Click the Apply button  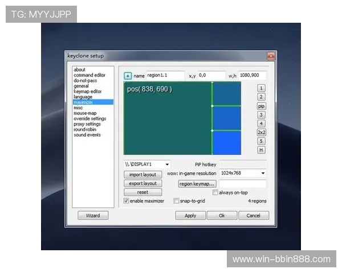click(x=190, y=216)
